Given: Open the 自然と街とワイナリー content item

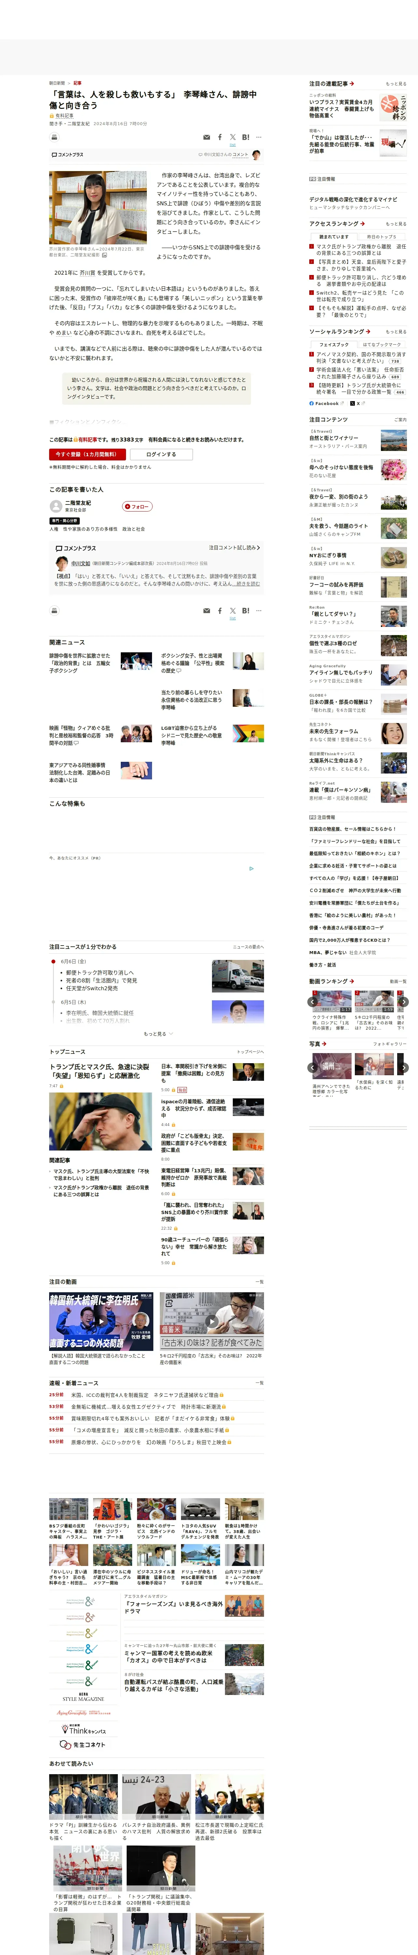Looking at the screenshot, I should (x=334, y=438).
